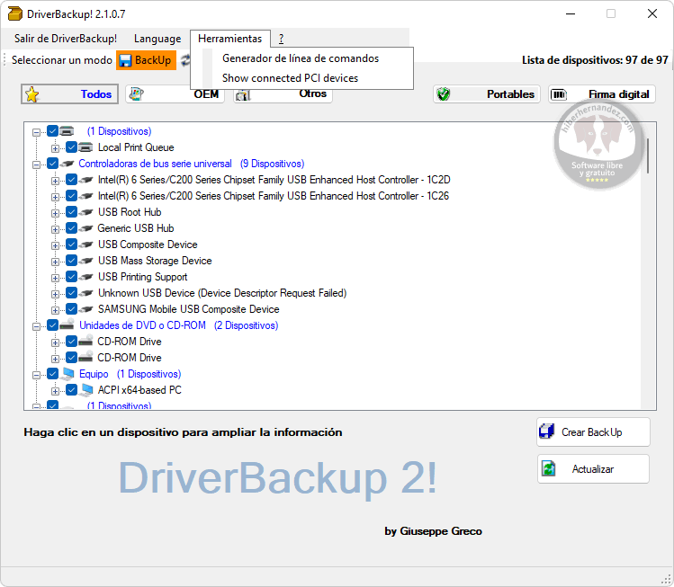Viewport: 674px width, 587px height.
Task: Click the USB icon beside USB Printing Support
Action: (85, 277)
